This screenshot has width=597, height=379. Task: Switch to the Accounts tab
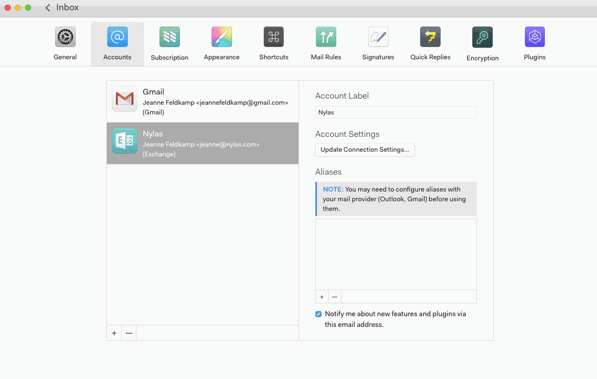tap(118, 38)
